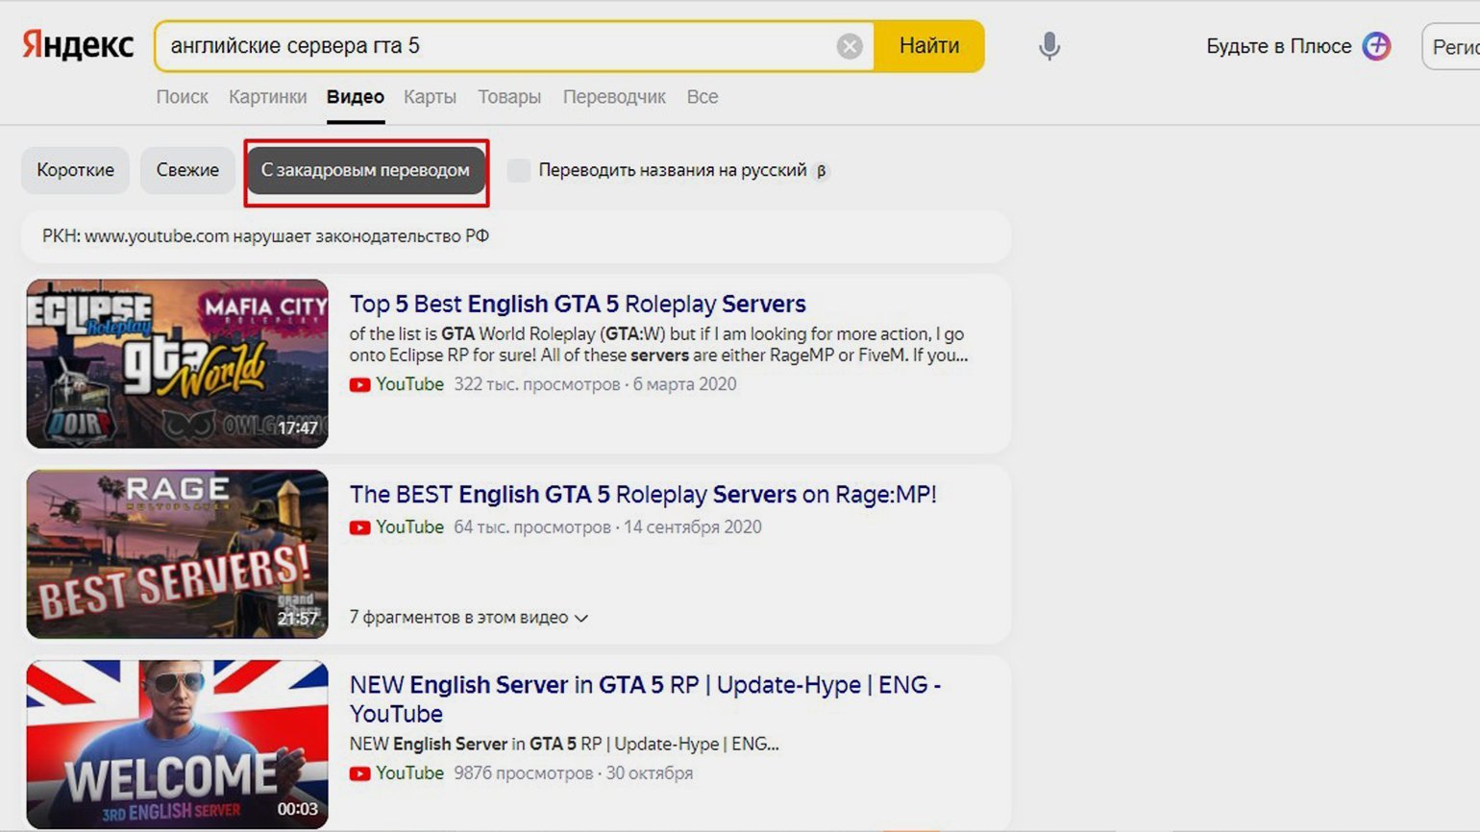Open the WELCOME thumbnail with 00:03 duration
Viewport: 1480px width, 832px height.
177,744
